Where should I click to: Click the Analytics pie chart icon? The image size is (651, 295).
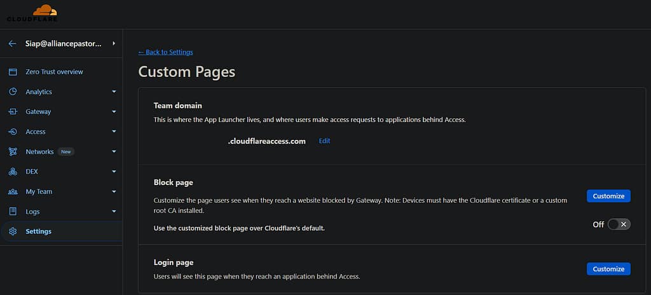point(13,92)
